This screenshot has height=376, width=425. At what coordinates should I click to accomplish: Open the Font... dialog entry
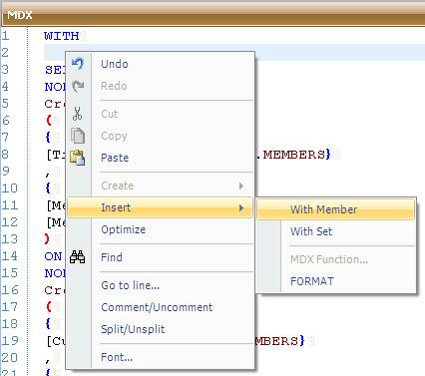tap(161, 357)
